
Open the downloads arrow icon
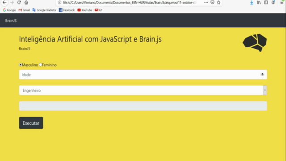(252, 2)
